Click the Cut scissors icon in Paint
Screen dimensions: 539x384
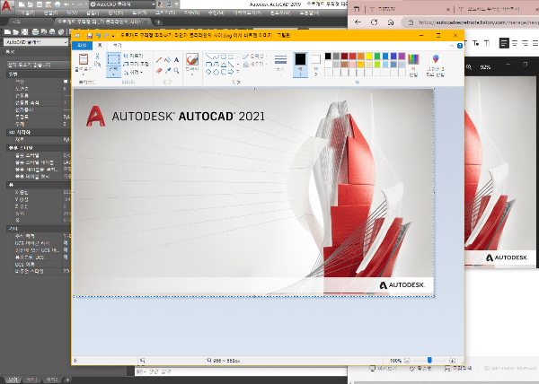click(x=98, y=57)
